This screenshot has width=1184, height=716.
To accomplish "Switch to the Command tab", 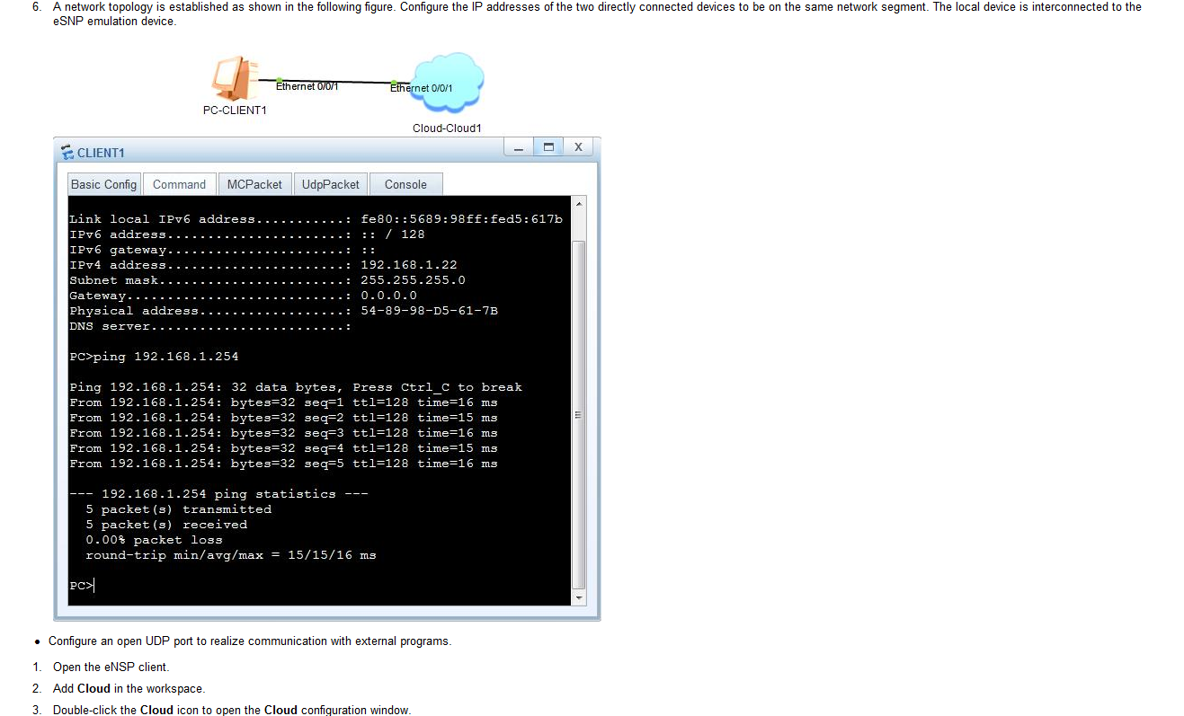I will (x=179, y=184).
